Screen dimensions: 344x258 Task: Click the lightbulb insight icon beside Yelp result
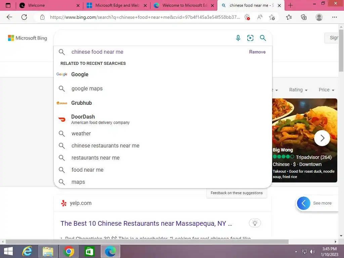click(255, 223)
